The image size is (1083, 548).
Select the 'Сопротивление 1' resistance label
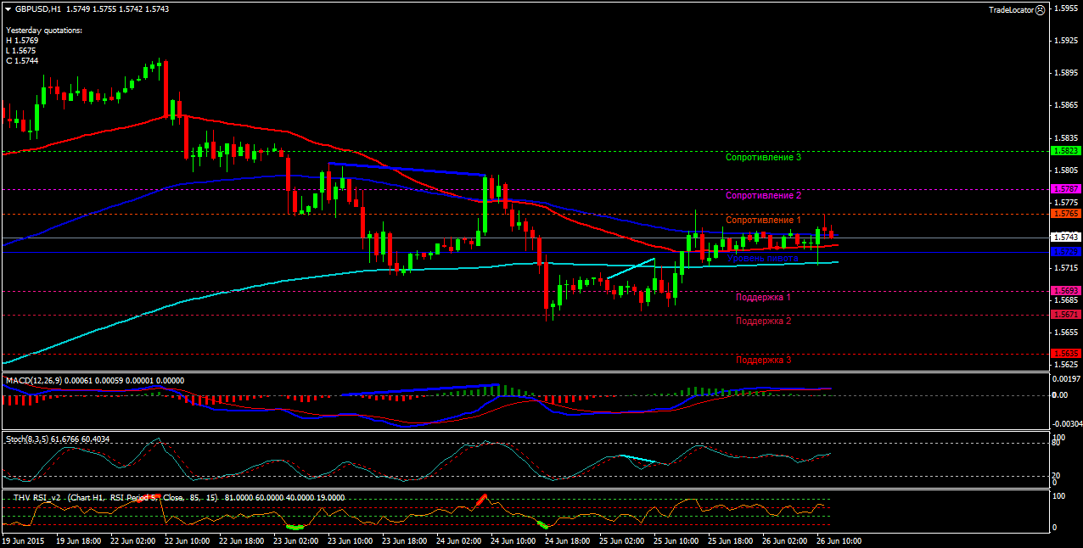pos(763,220)
